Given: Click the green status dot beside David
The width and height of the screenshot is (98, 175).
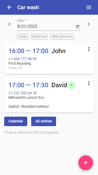Looking at the screenshot, I should (x=72, y=85).
